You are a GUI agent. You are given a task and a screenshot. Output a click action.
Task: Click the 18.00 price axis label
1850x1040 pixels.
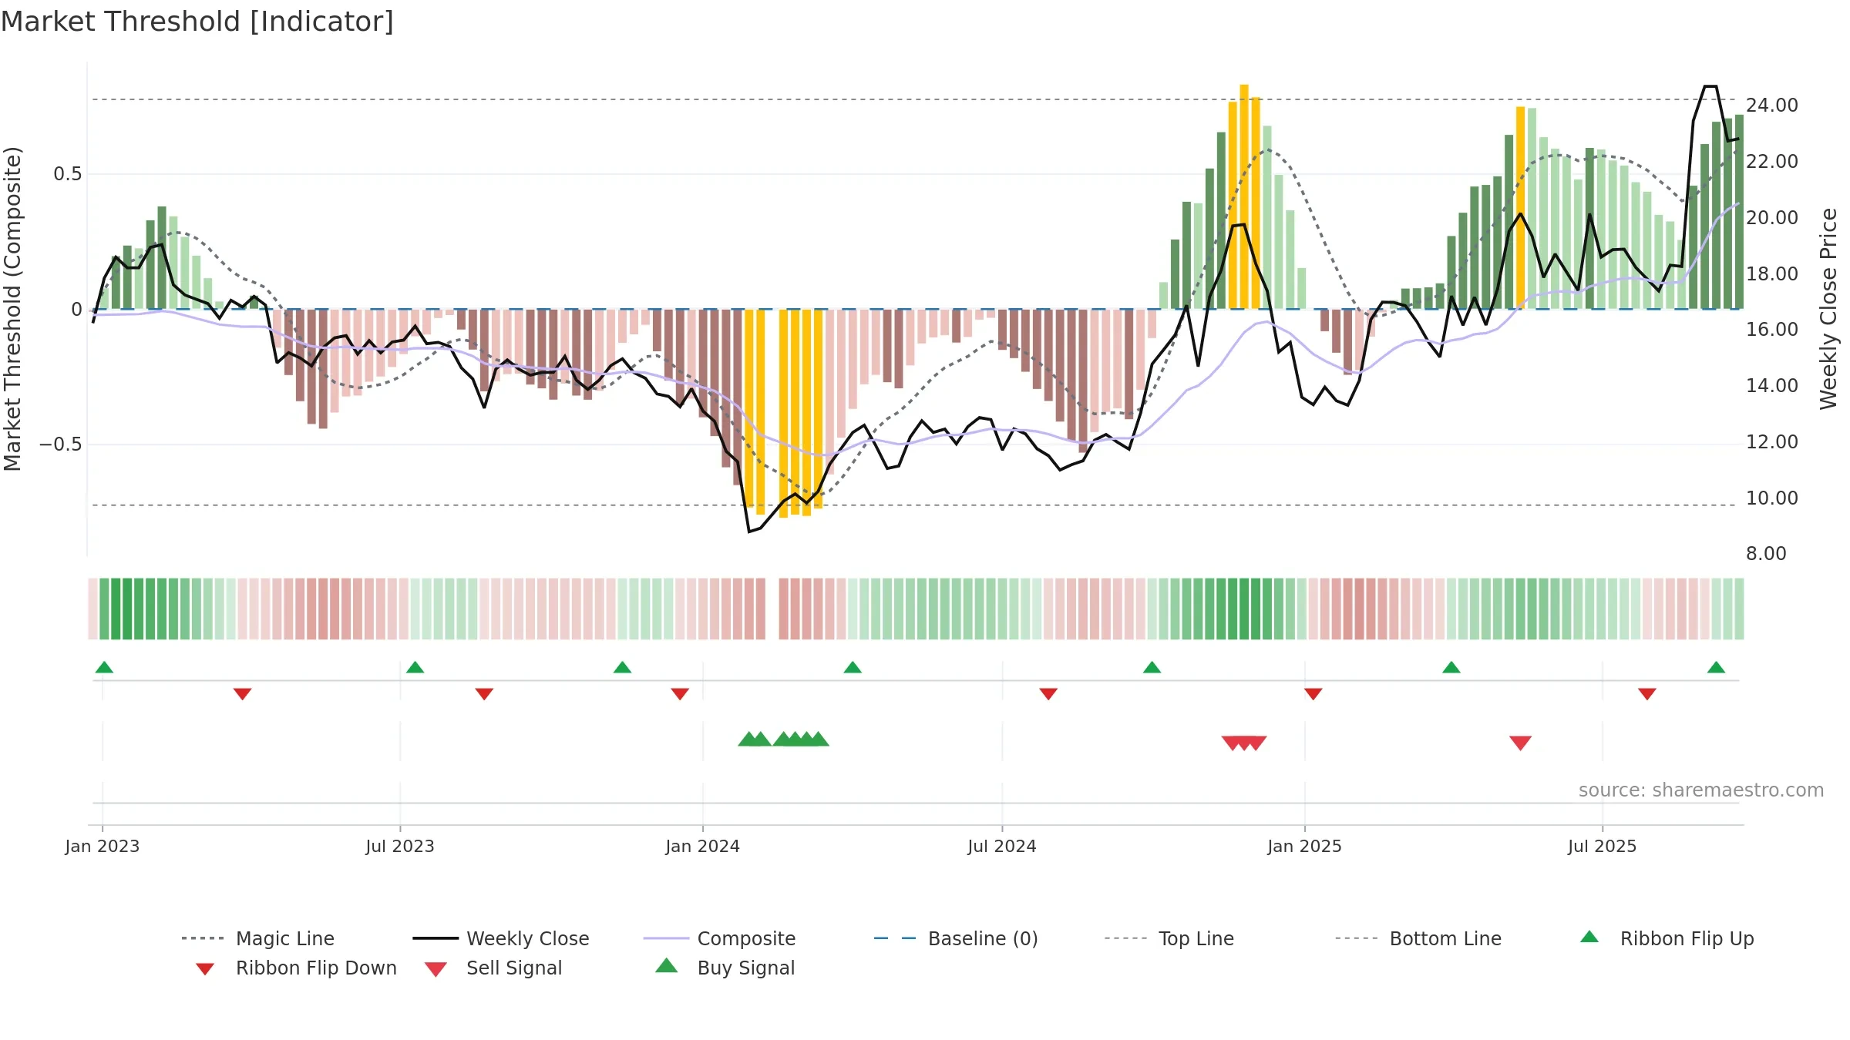coord(1772,273)
